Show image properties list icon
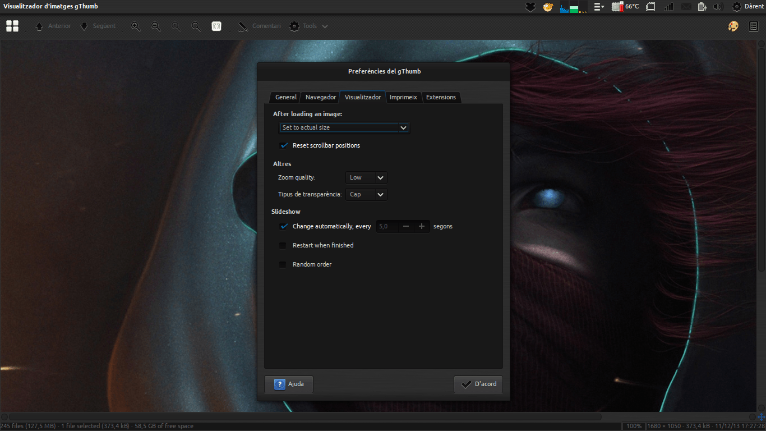The width and height of the screenshot is (766, 431). coord(754,26)
